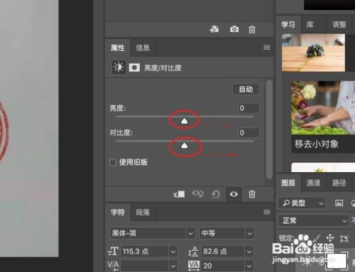This screenshot has width=355, height=272.
Task: Switch to the 调整 tab
Action: [339, 24]
